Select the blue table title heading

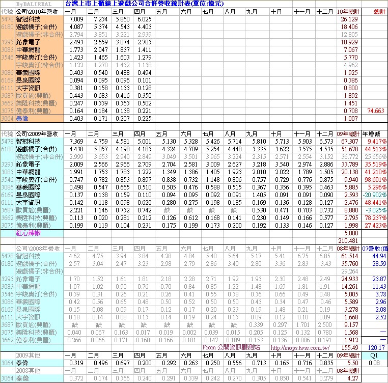point(145,4)
